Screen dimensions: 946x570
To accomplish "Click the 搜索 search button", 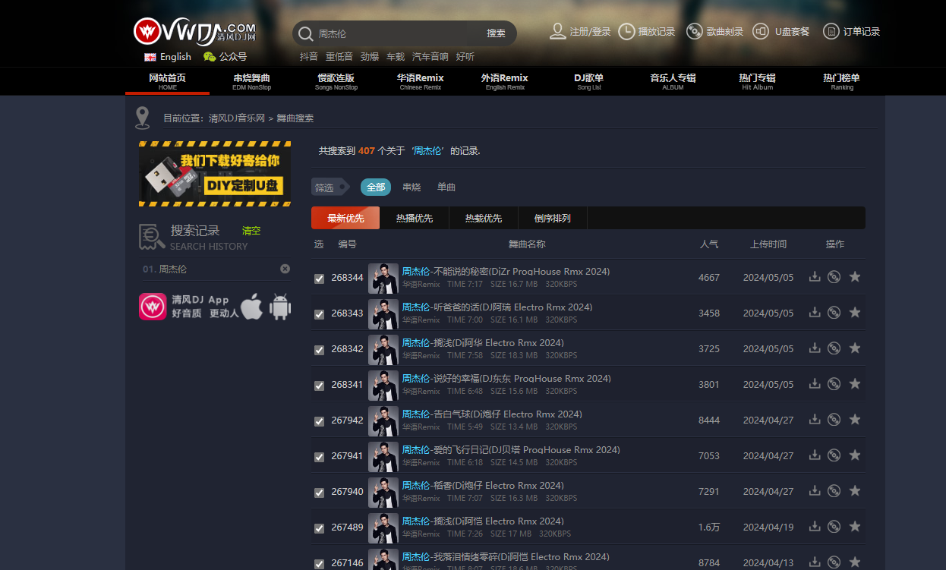I will coord(497,33).
